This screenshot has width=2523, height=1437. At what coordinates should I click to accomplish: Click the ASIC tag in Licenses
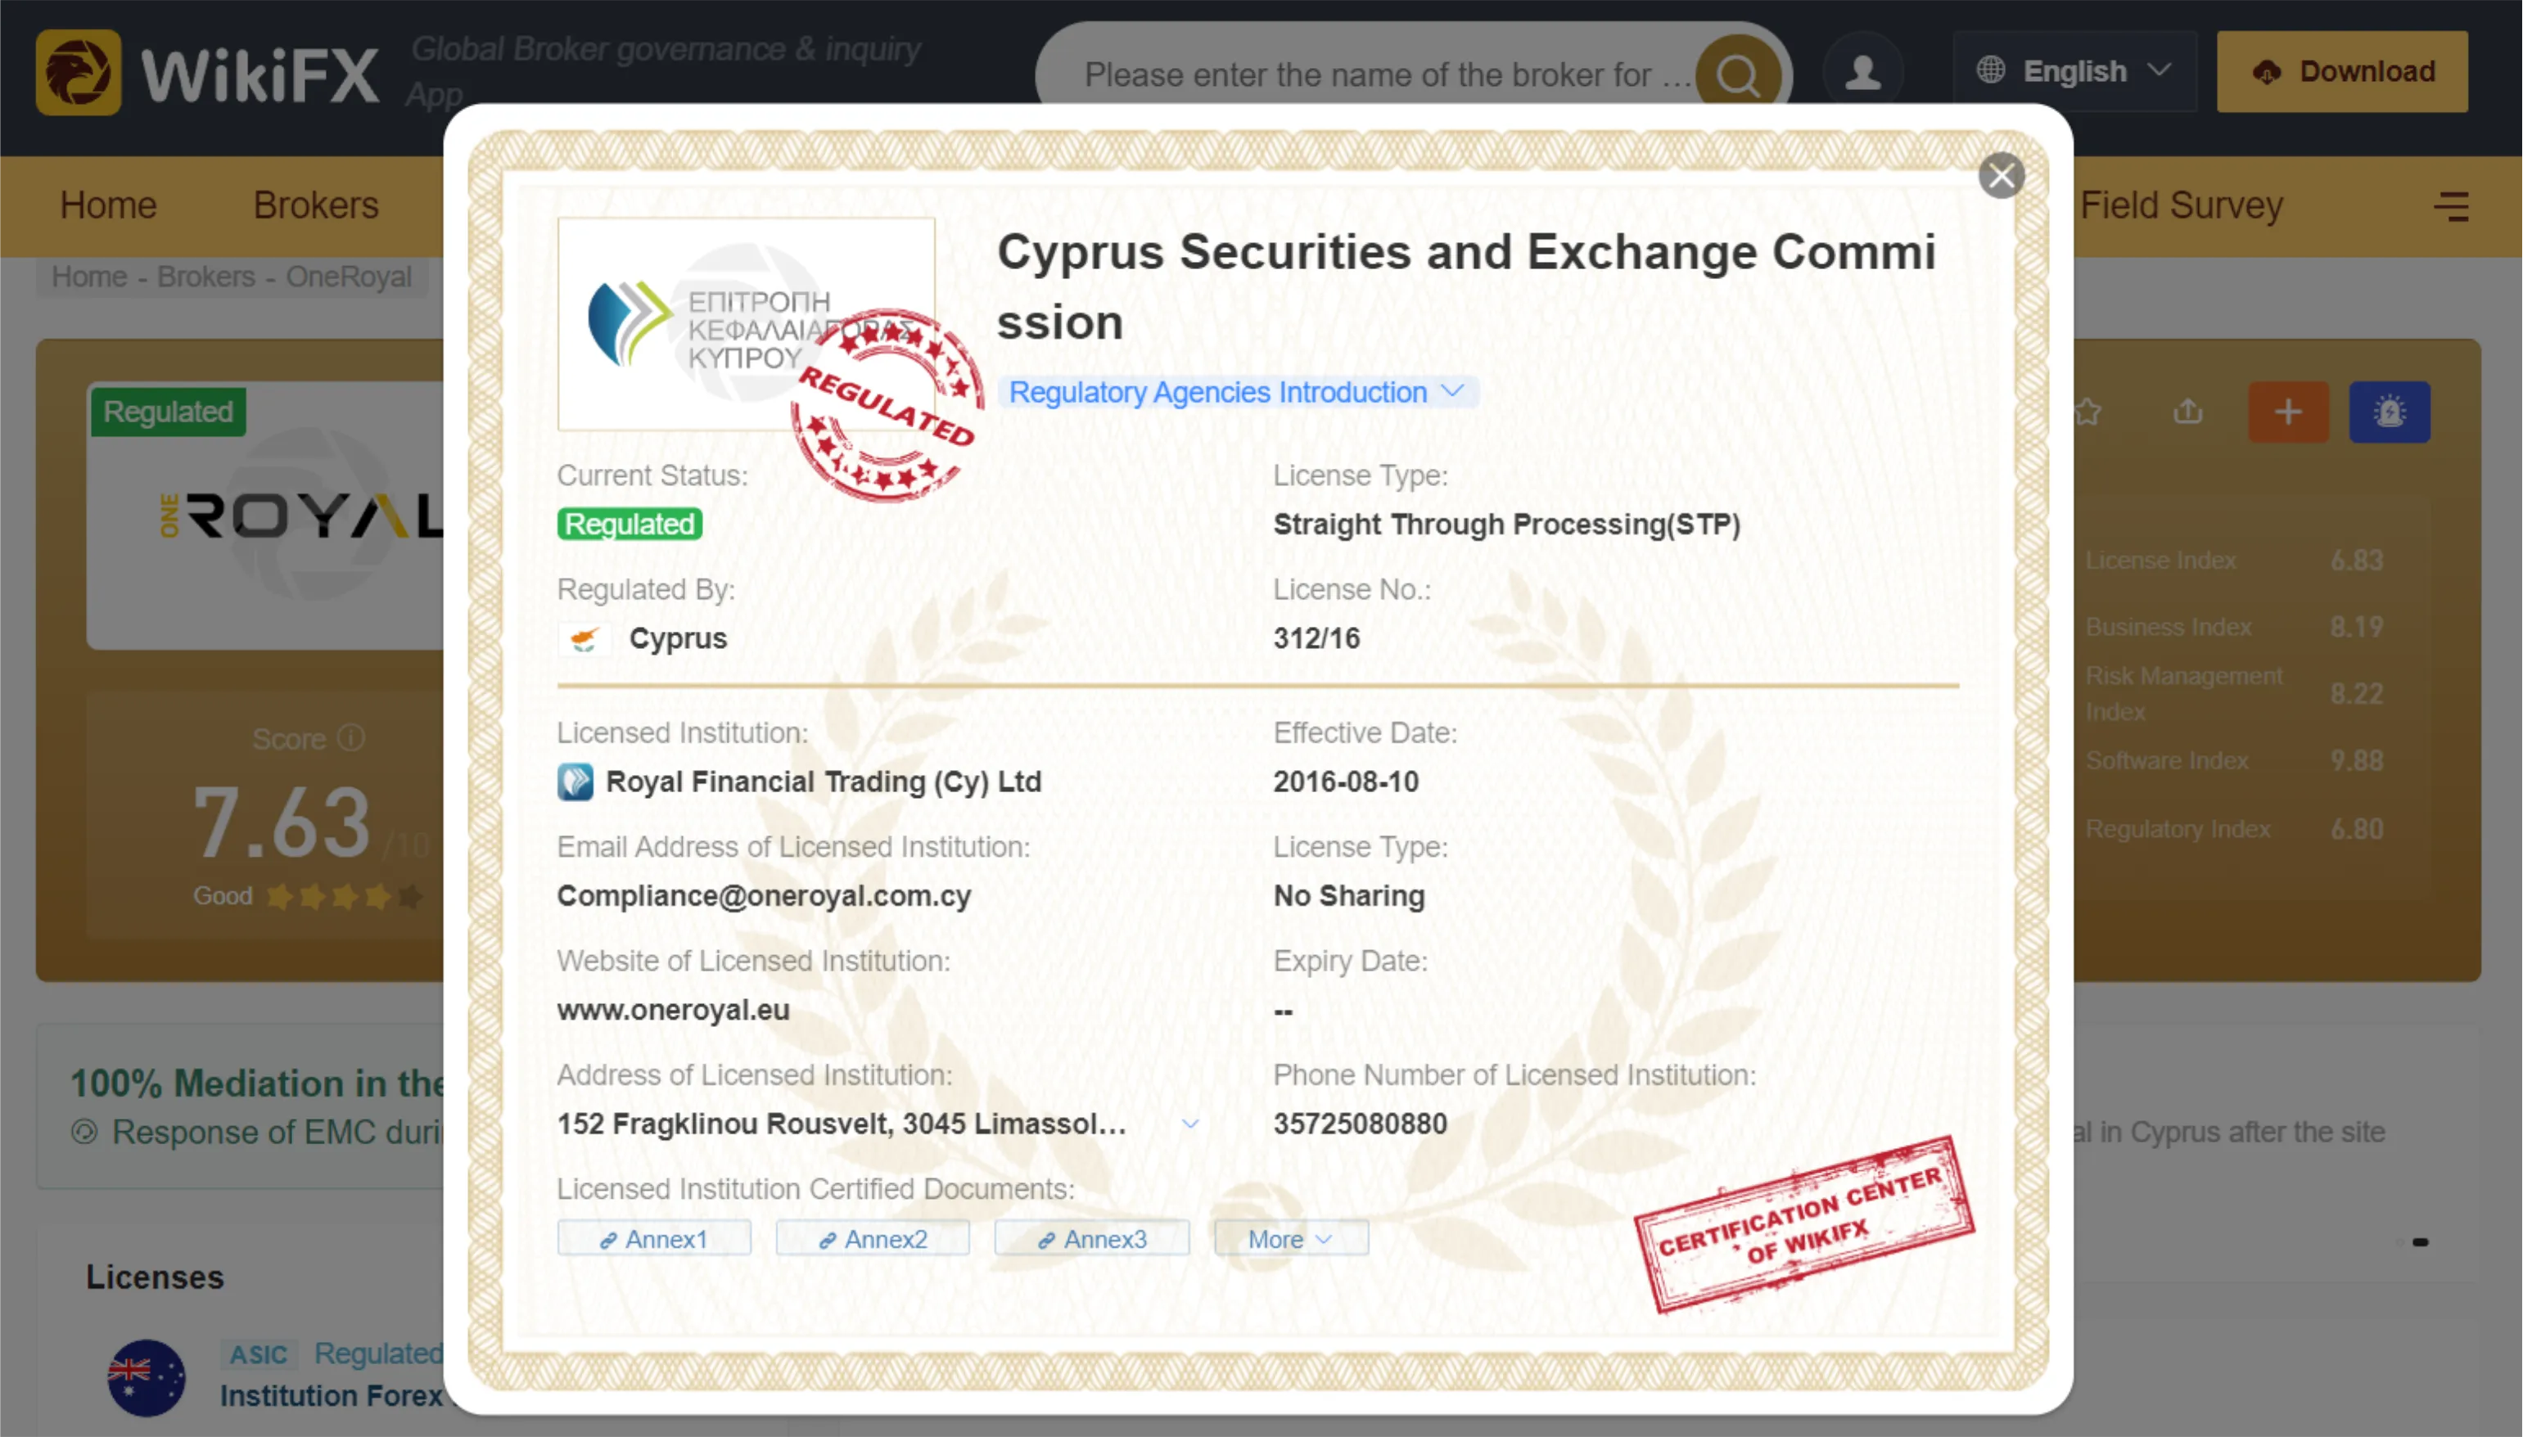259,1354
